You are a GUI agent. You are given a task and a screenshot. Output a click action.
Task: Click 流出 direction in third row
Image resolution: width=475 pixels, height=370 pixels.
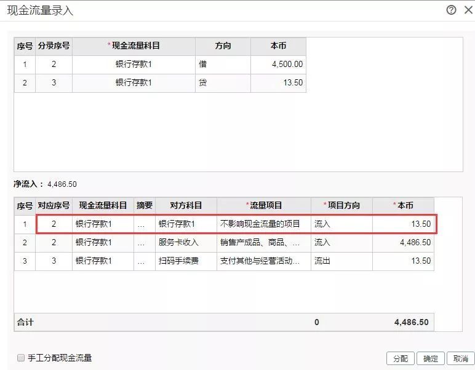tap(341, 261)
